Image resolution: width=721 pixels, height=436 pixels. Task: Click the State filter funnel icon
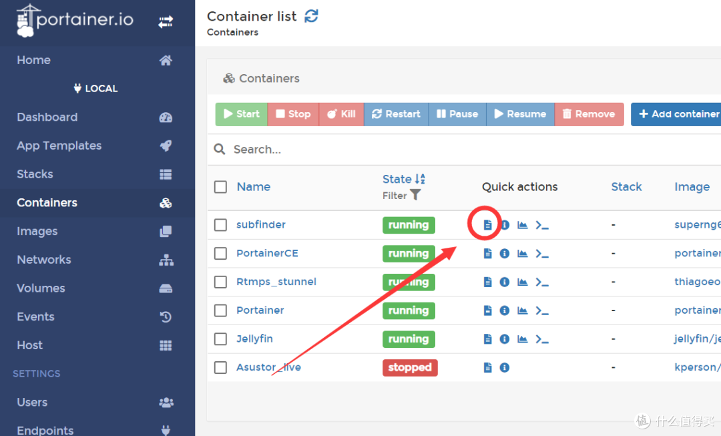(415, 195)
